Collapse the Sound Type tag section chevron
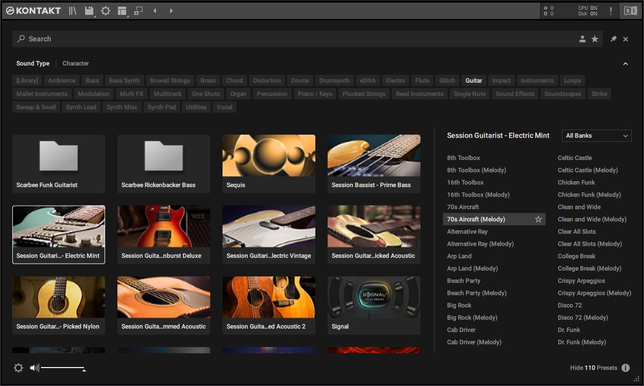Image resolution: width=644 pixels, height=386 pixels. 626,64
